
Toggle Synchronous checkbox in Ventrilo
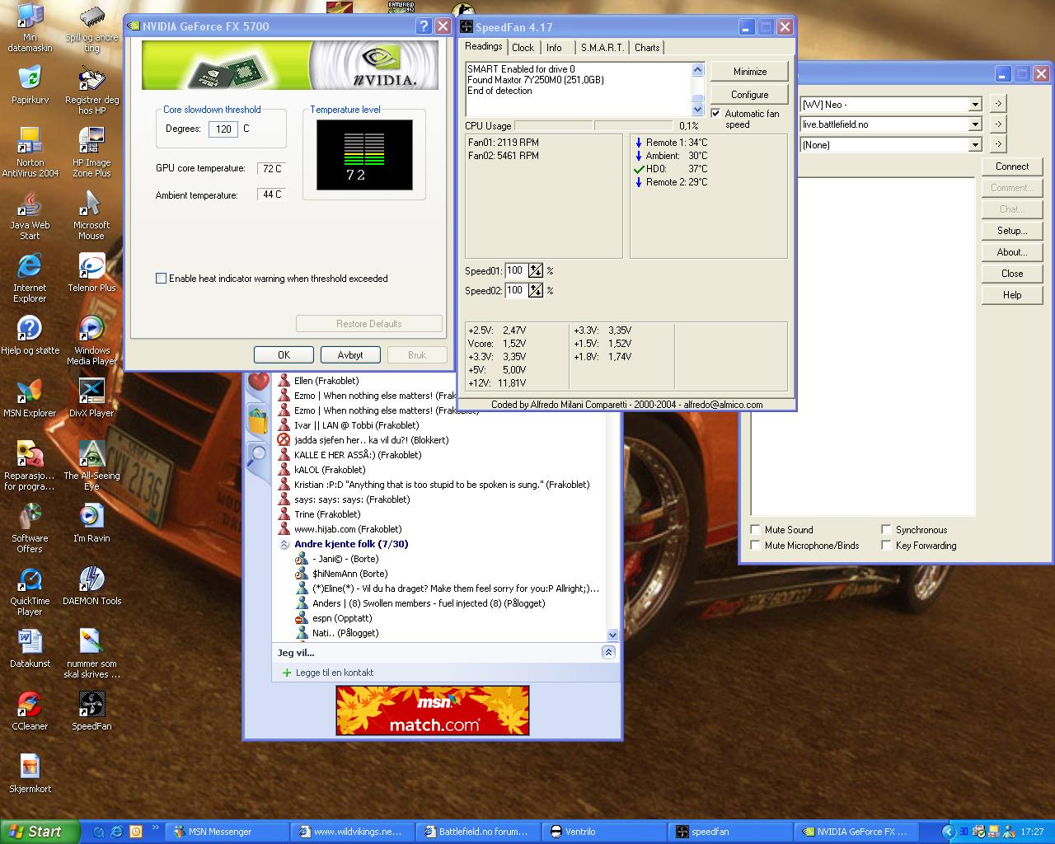[x=886, y=530]
